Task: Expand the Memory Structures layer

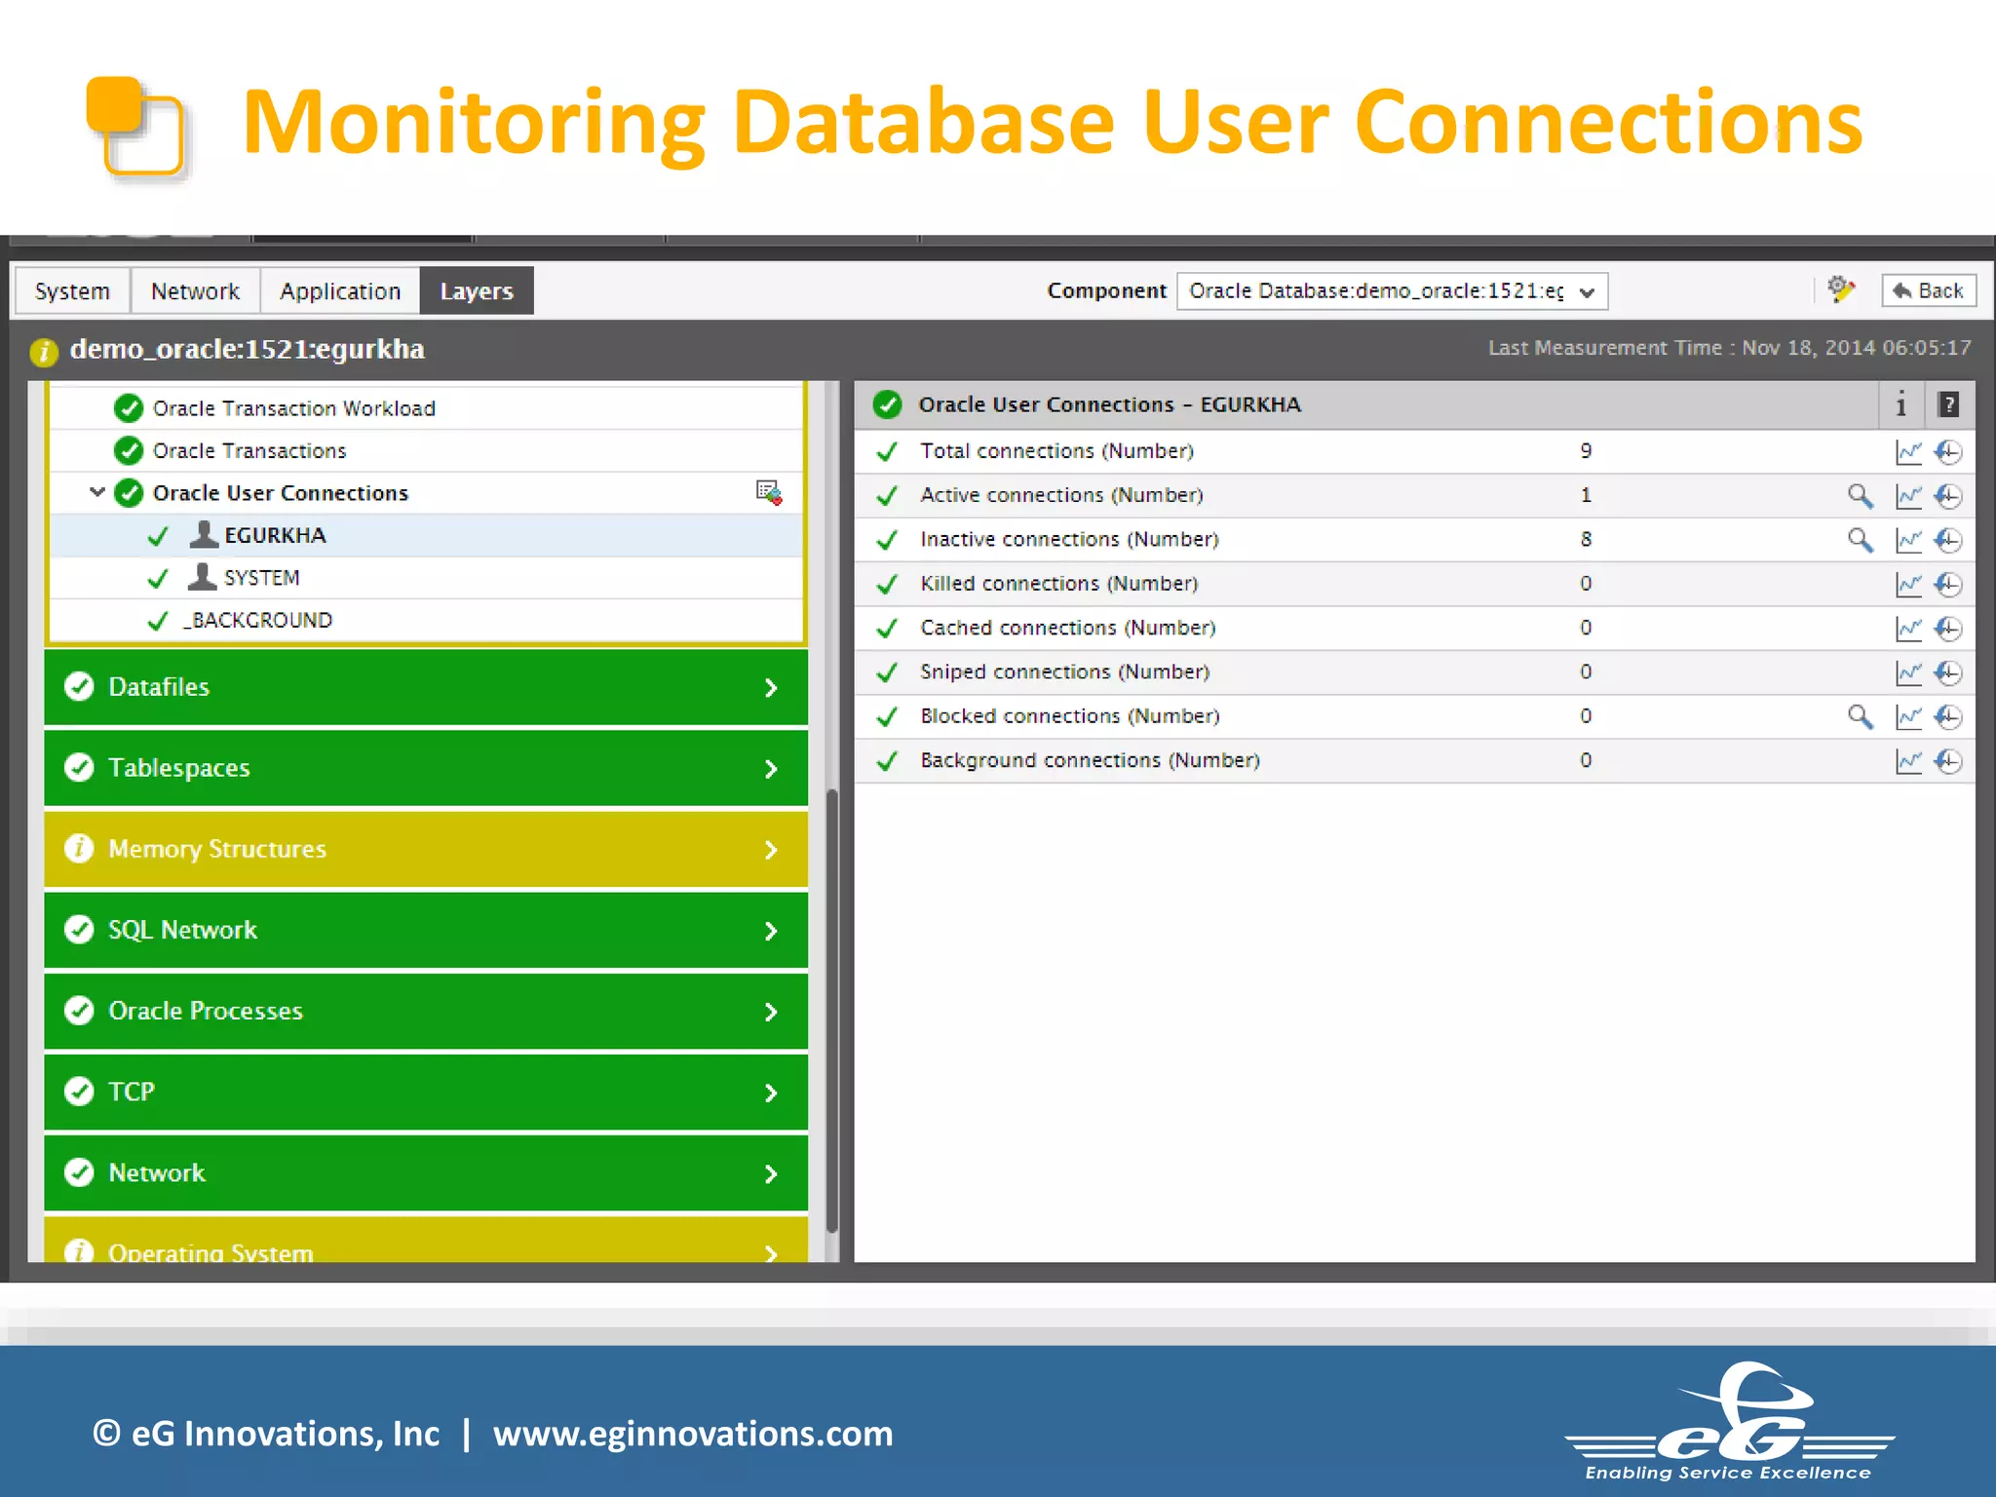Action: coord(426,850)
